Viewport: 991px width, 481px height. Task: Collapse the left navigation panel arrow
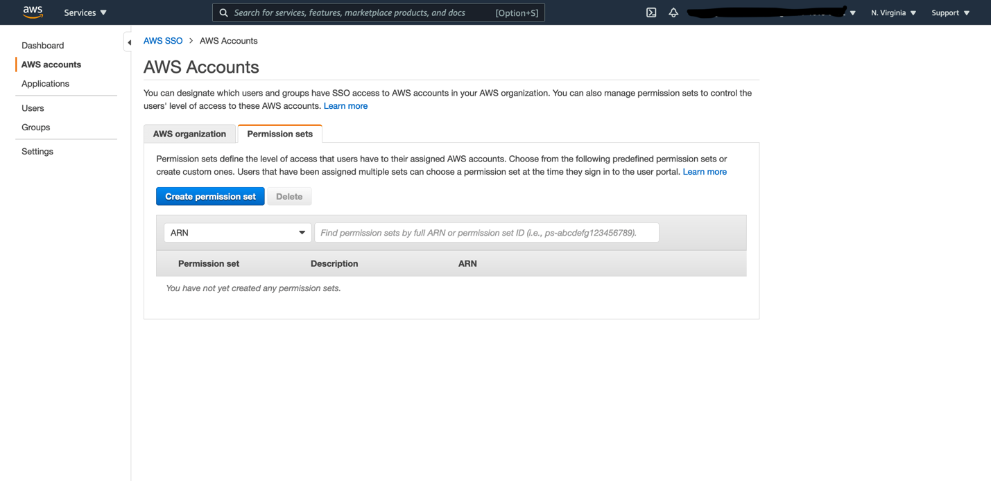[x=129, y=42]
